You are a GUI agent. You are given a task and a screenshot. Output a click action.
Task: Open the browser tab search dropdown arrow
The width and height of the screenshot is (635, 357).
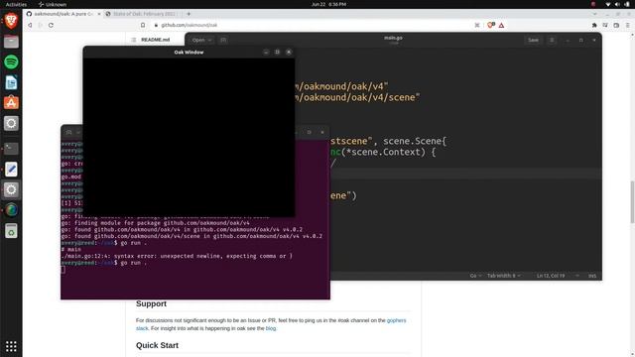pyautogui.click(x=595, y=14)
